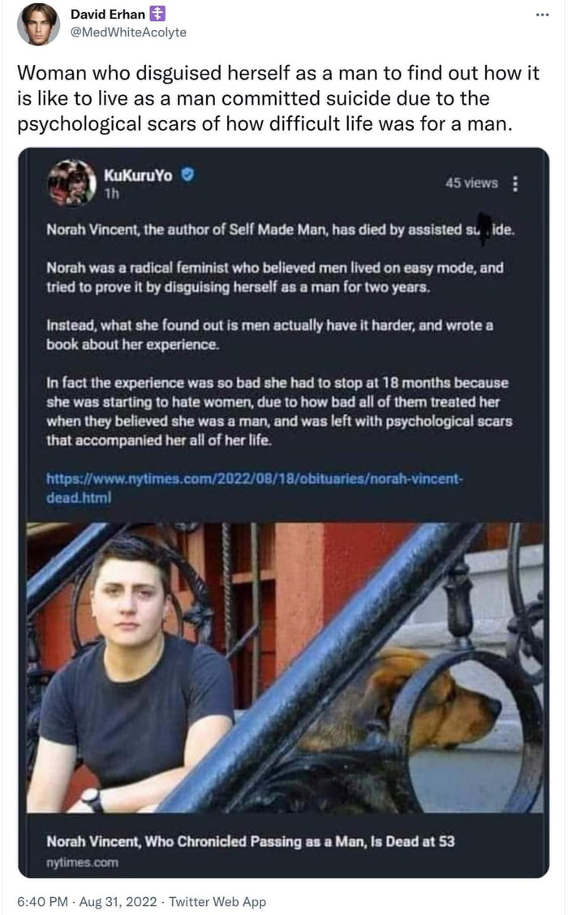
Task: Open the vertical dots menu beside 45 views
Action: point(515,183)
